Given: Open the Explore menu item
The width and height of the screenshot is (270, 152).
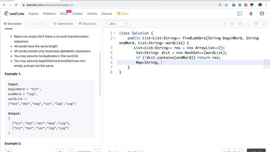Looking at the screenshot, I should (34, 14).
